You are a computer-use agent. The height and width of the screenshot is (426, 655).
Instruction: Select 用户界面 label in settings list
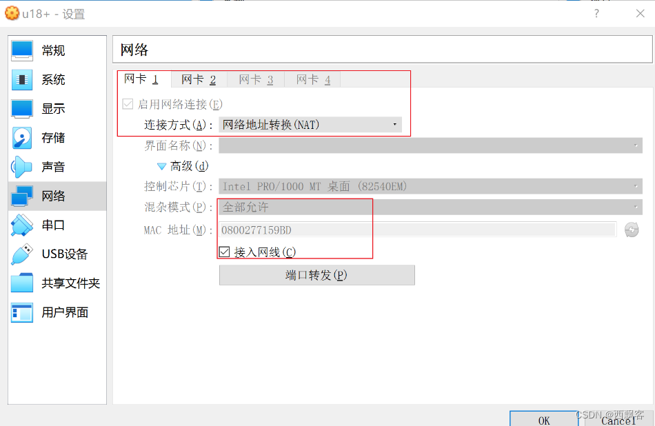pyautogui.click(x=65, y=312)
